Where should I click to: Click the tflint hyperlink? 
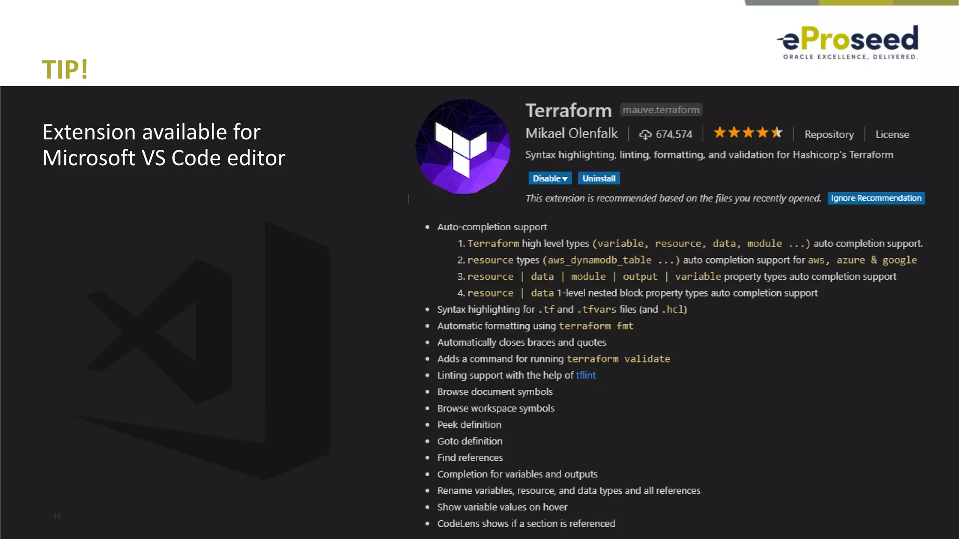(586, 375)
